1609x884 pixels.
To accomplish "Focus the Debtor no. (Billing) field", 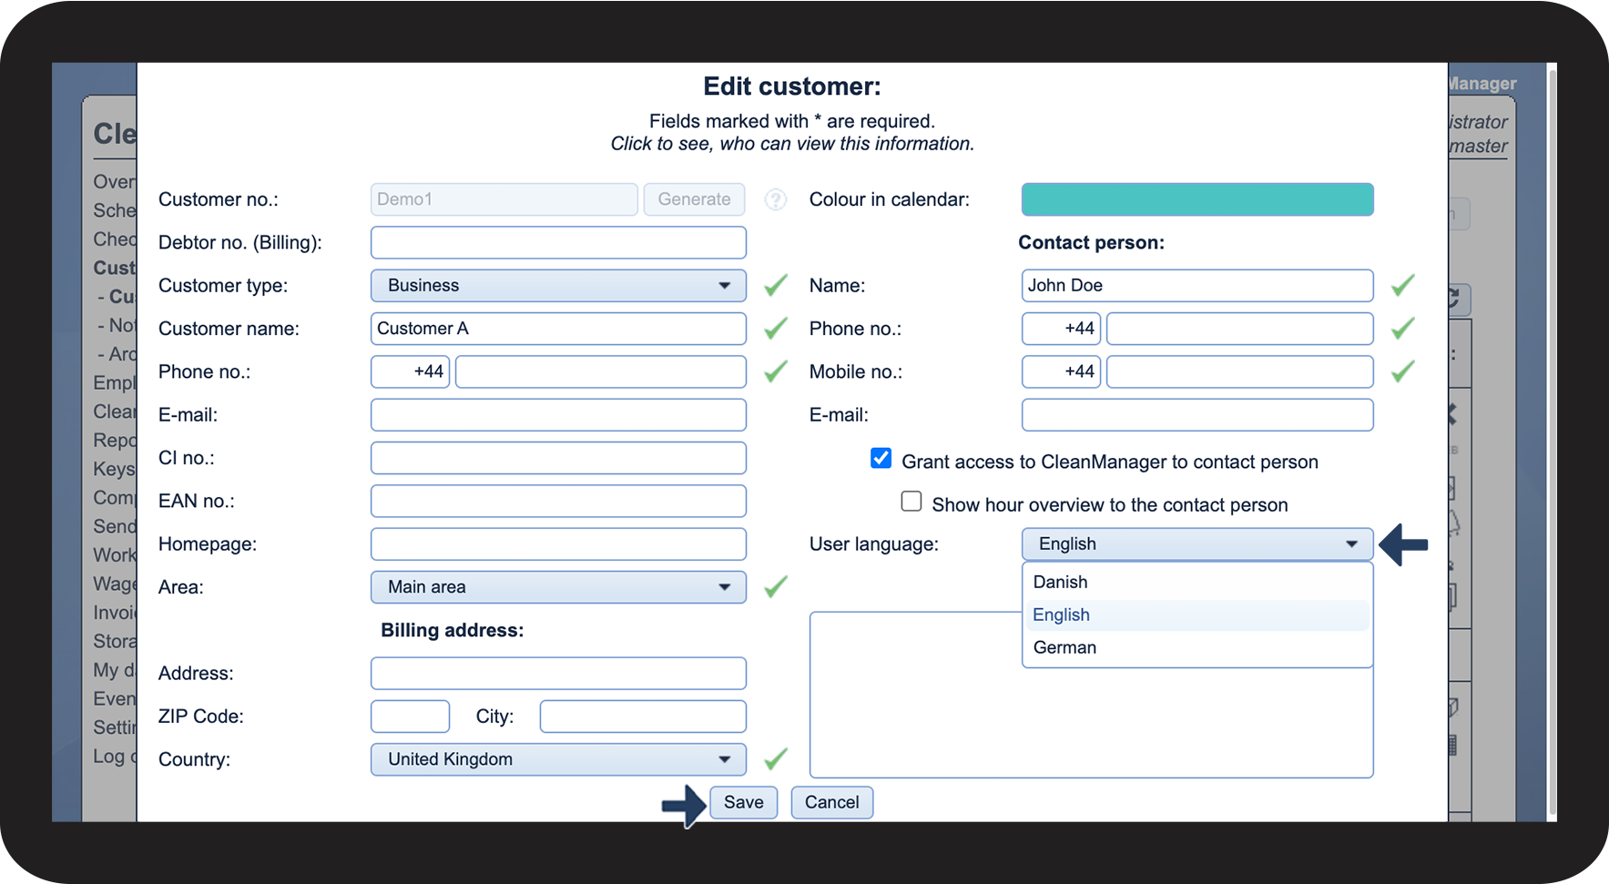I will (x=558, y=243).
